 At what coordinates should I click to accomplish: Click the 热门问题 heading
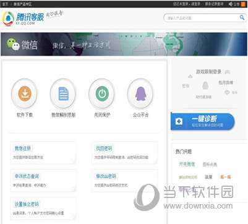(x=184, y=152)
